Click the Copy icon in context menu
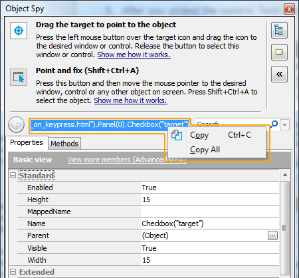The width and height of the screenshot is (299, 278). click(177, 135)
